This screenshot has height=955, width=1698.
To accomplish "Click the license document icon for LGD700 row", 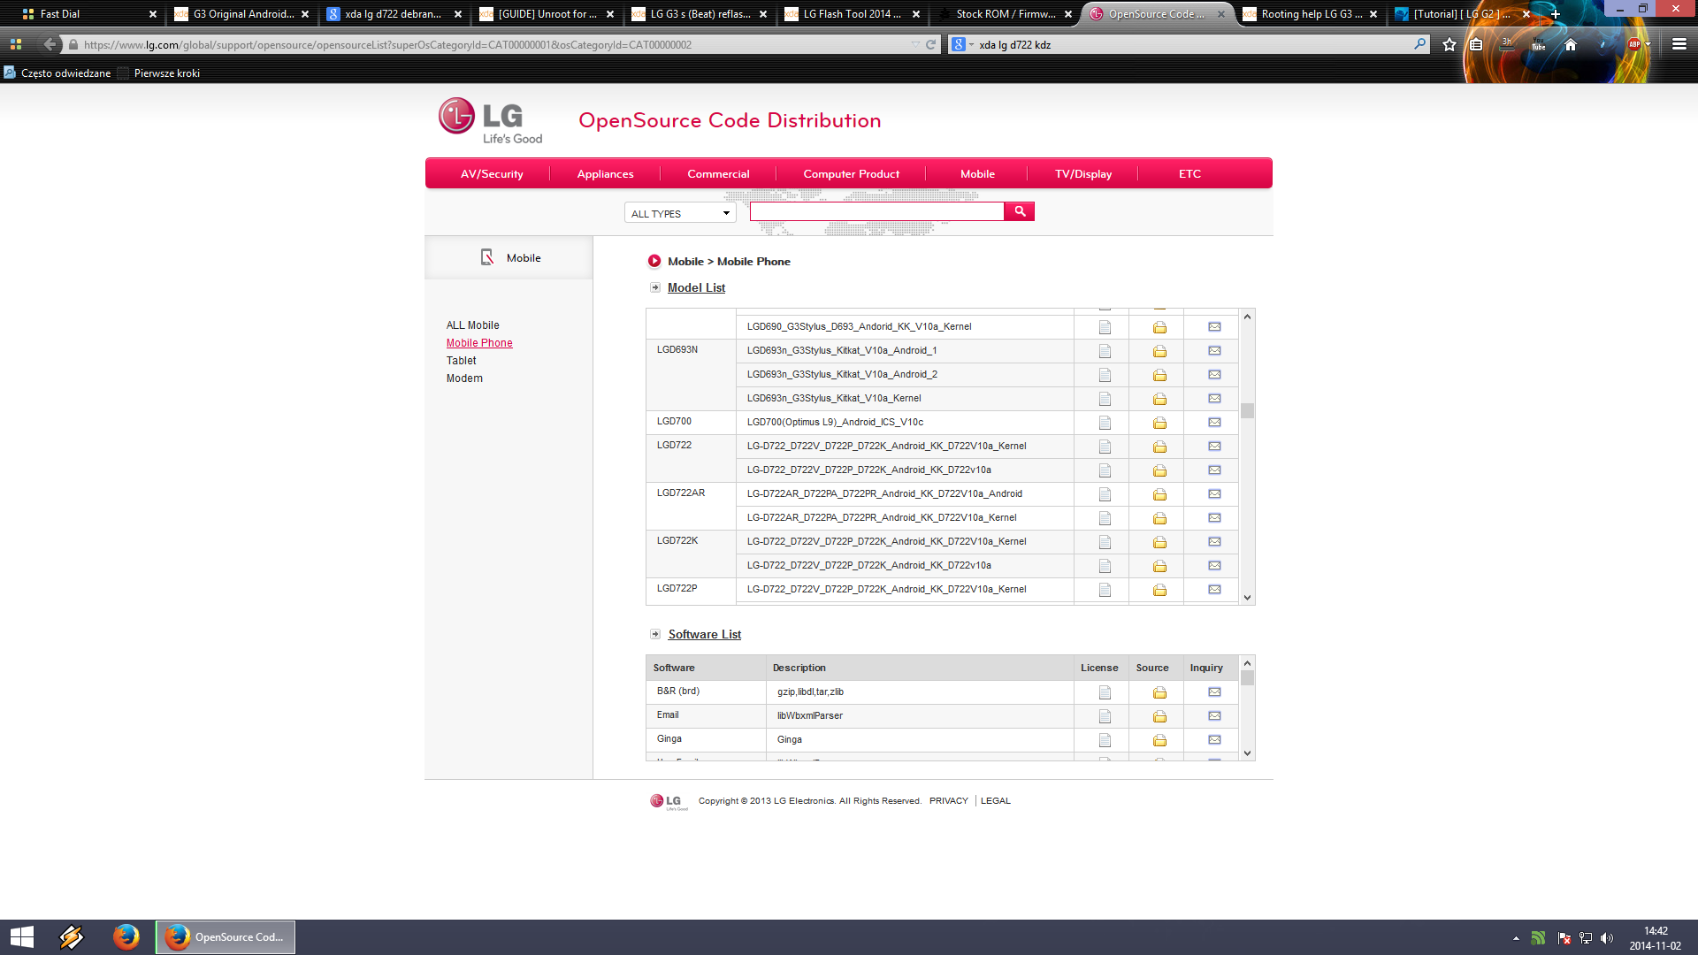I will (1105, 423).
